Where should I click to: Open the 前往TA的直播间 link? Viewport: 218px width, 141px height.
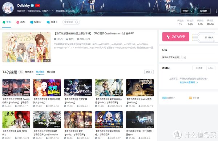click(x=189, y=83)
